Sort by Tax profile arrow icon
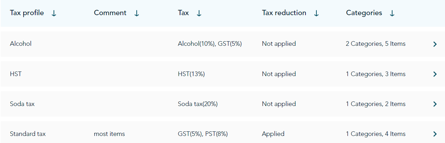 pos(54,13)
